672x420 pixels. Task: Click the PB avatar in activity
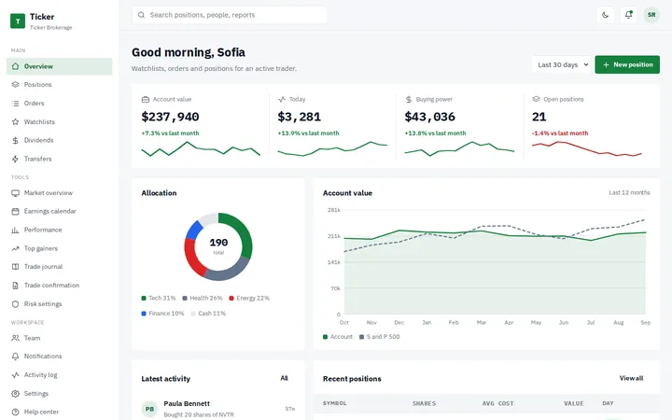tap(149, 409)
